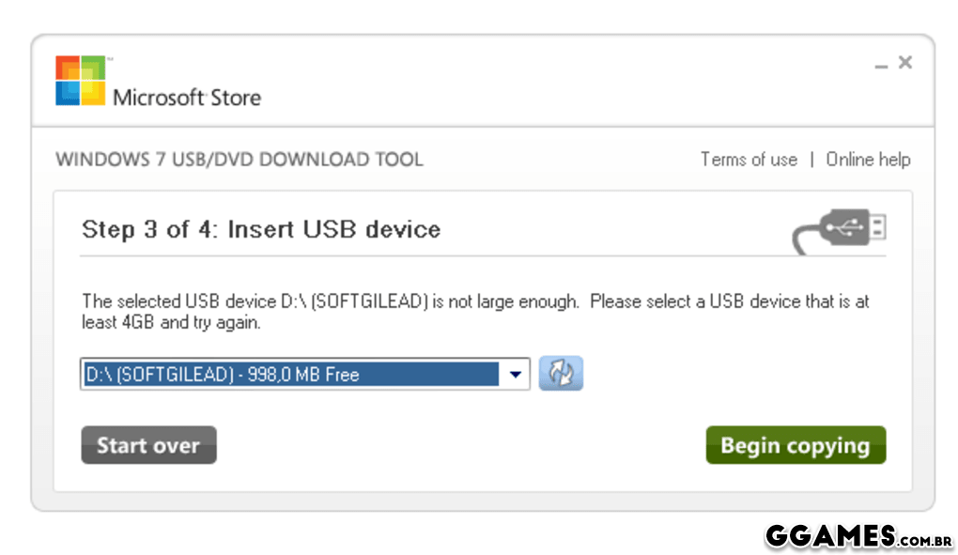Click the empty header area beside Microsoft Store
The height and width of the screenshot is (555, 958).
click(x=564, y=83)
